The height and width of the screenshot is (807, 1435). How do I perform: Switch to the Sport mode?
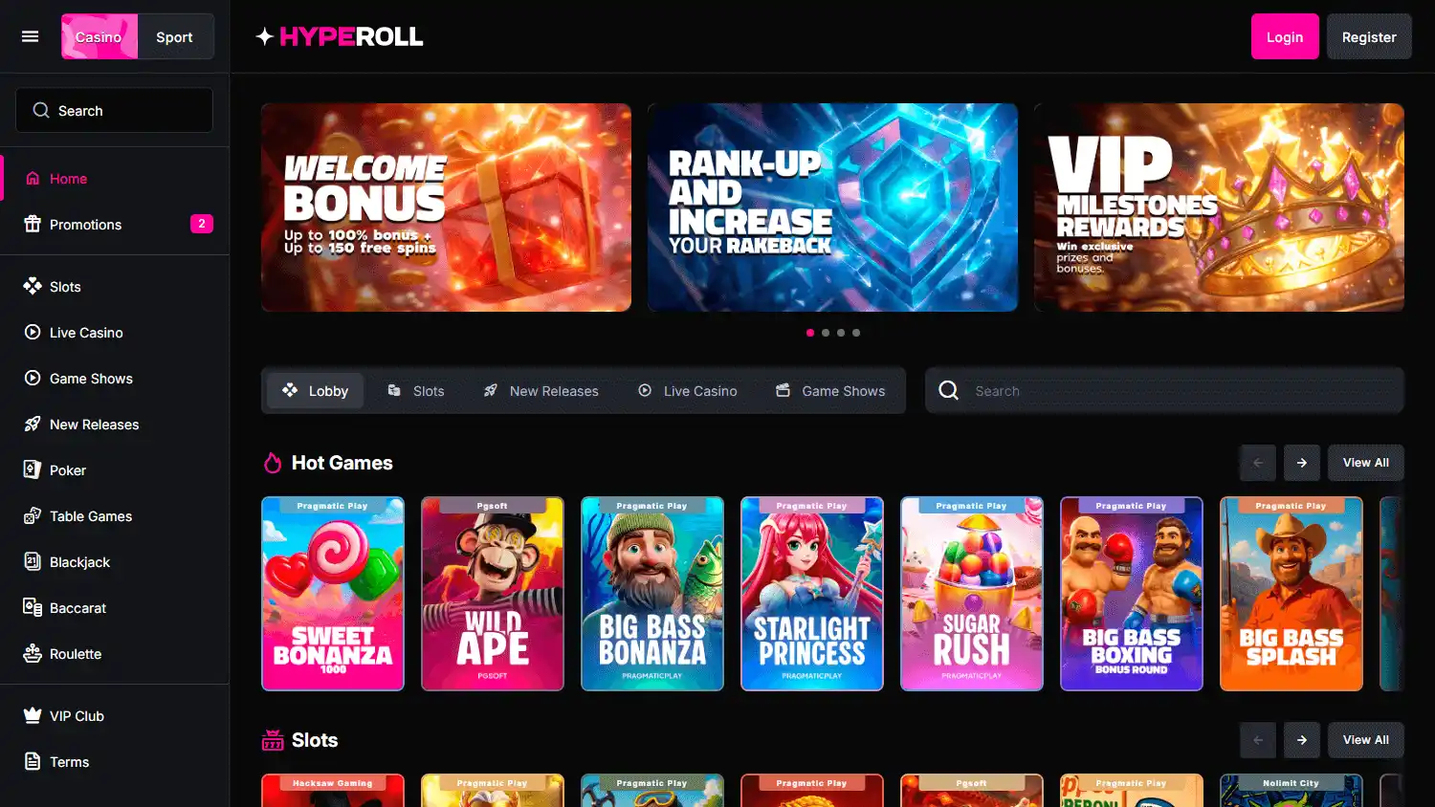[x=175, y=36]
